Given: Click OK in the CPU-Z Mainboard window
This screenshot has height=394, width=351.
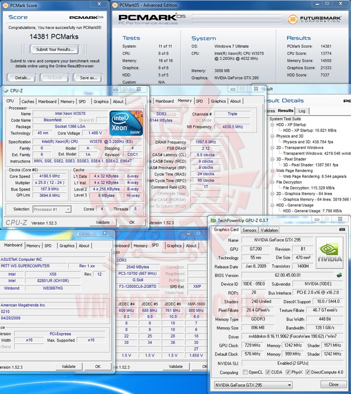Looking at the screenshot, I should point(98,367).
